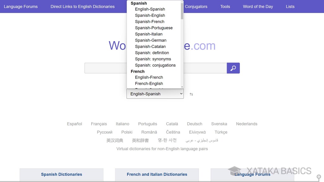324x182 pixels.
Task: Select Spanish-English from the open dictionary list
Action: 150,15
